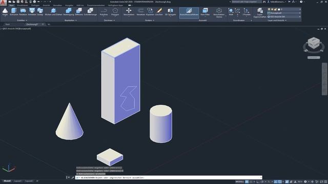Open the Klicken und Ziehen tool

(53, 12)
